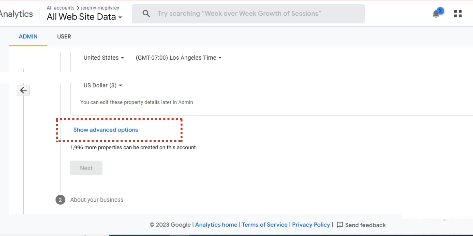Switch to the ADMIN tab

tap(28, 37)
